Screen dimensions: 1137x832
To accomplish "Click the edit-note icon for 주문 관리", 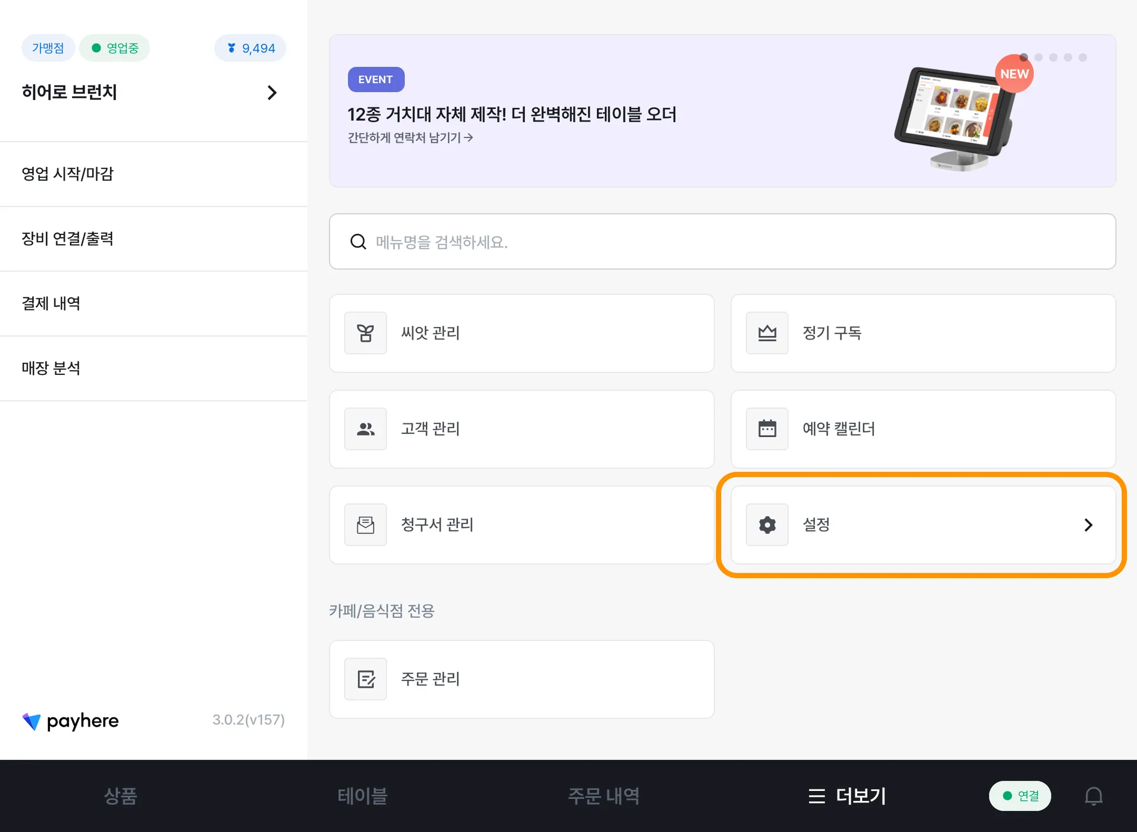I will [365, 679].
